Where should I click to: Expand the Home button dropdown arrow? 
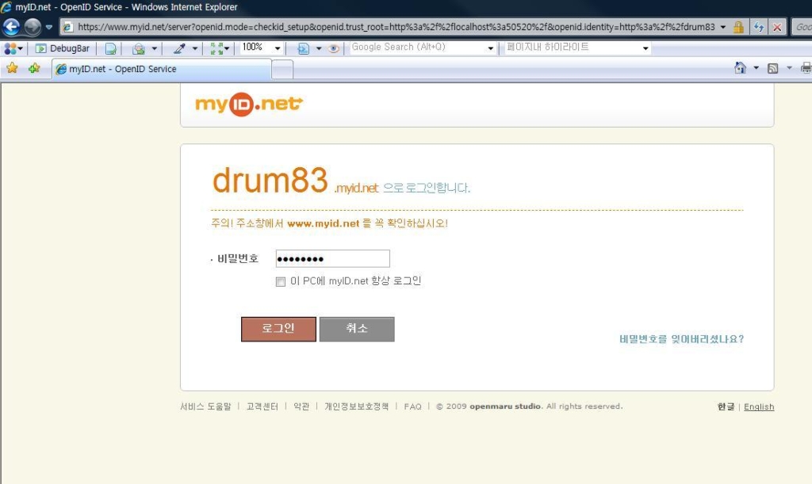pos(756,68)
